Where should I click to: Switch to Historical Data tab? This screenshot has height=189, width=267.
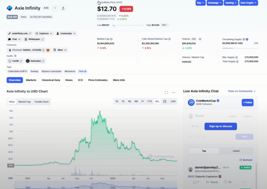(x=51, y=80)
